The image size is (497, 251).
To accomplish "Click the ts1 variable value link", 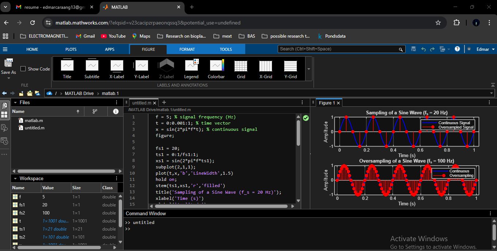I will 54,229.
